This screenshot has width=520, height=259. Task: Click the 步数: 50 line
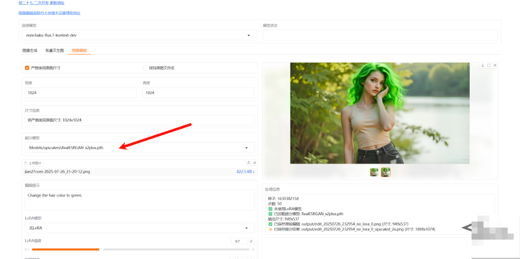(275, 204)
